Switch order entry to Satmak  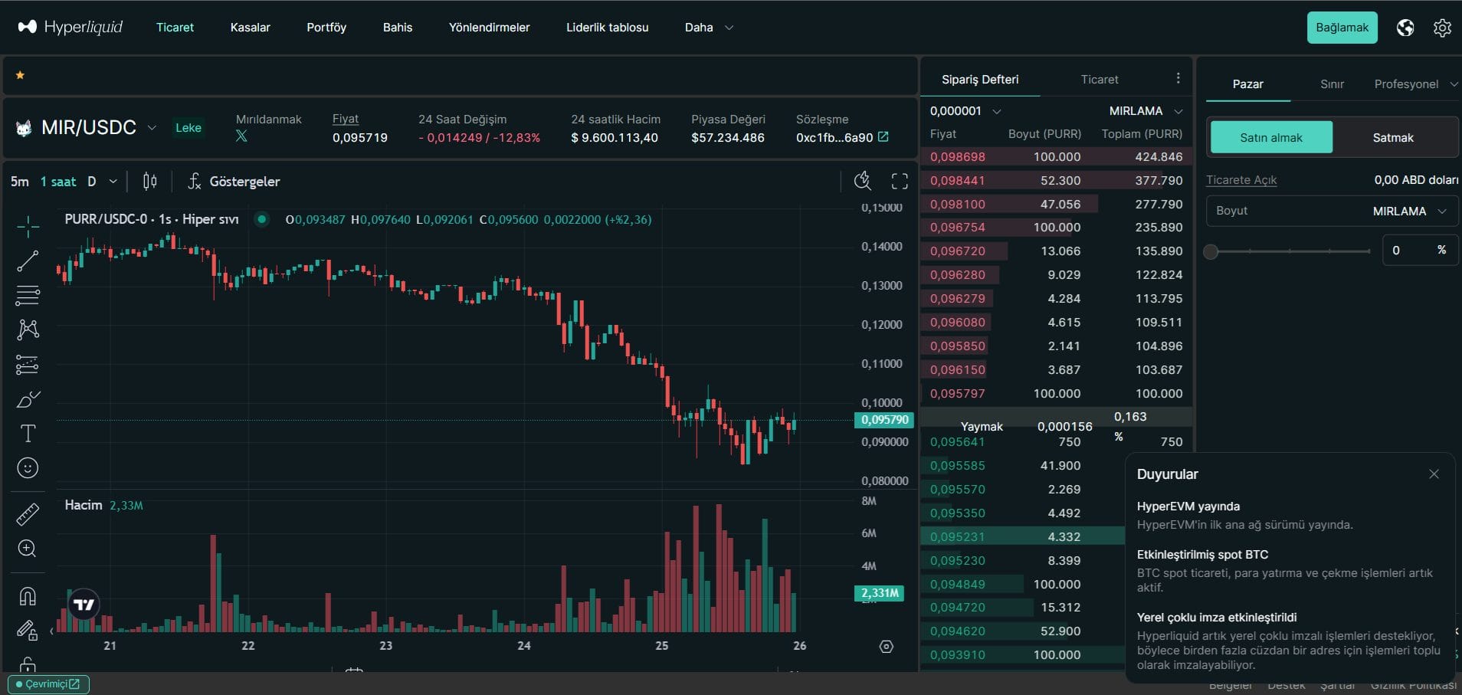point(1392,136)
